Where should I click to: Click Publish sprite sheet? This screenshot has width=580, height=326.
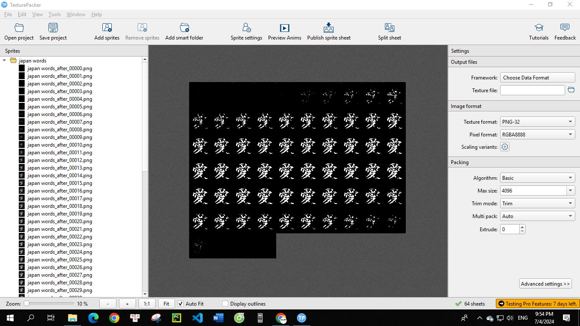click(328, 31)
